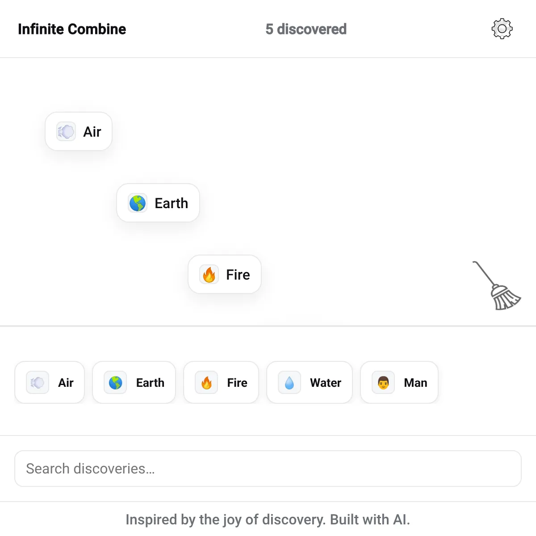Pick the Water element from inventory
Viewport: 536px width, 536px height.
(x=310, y=382)
